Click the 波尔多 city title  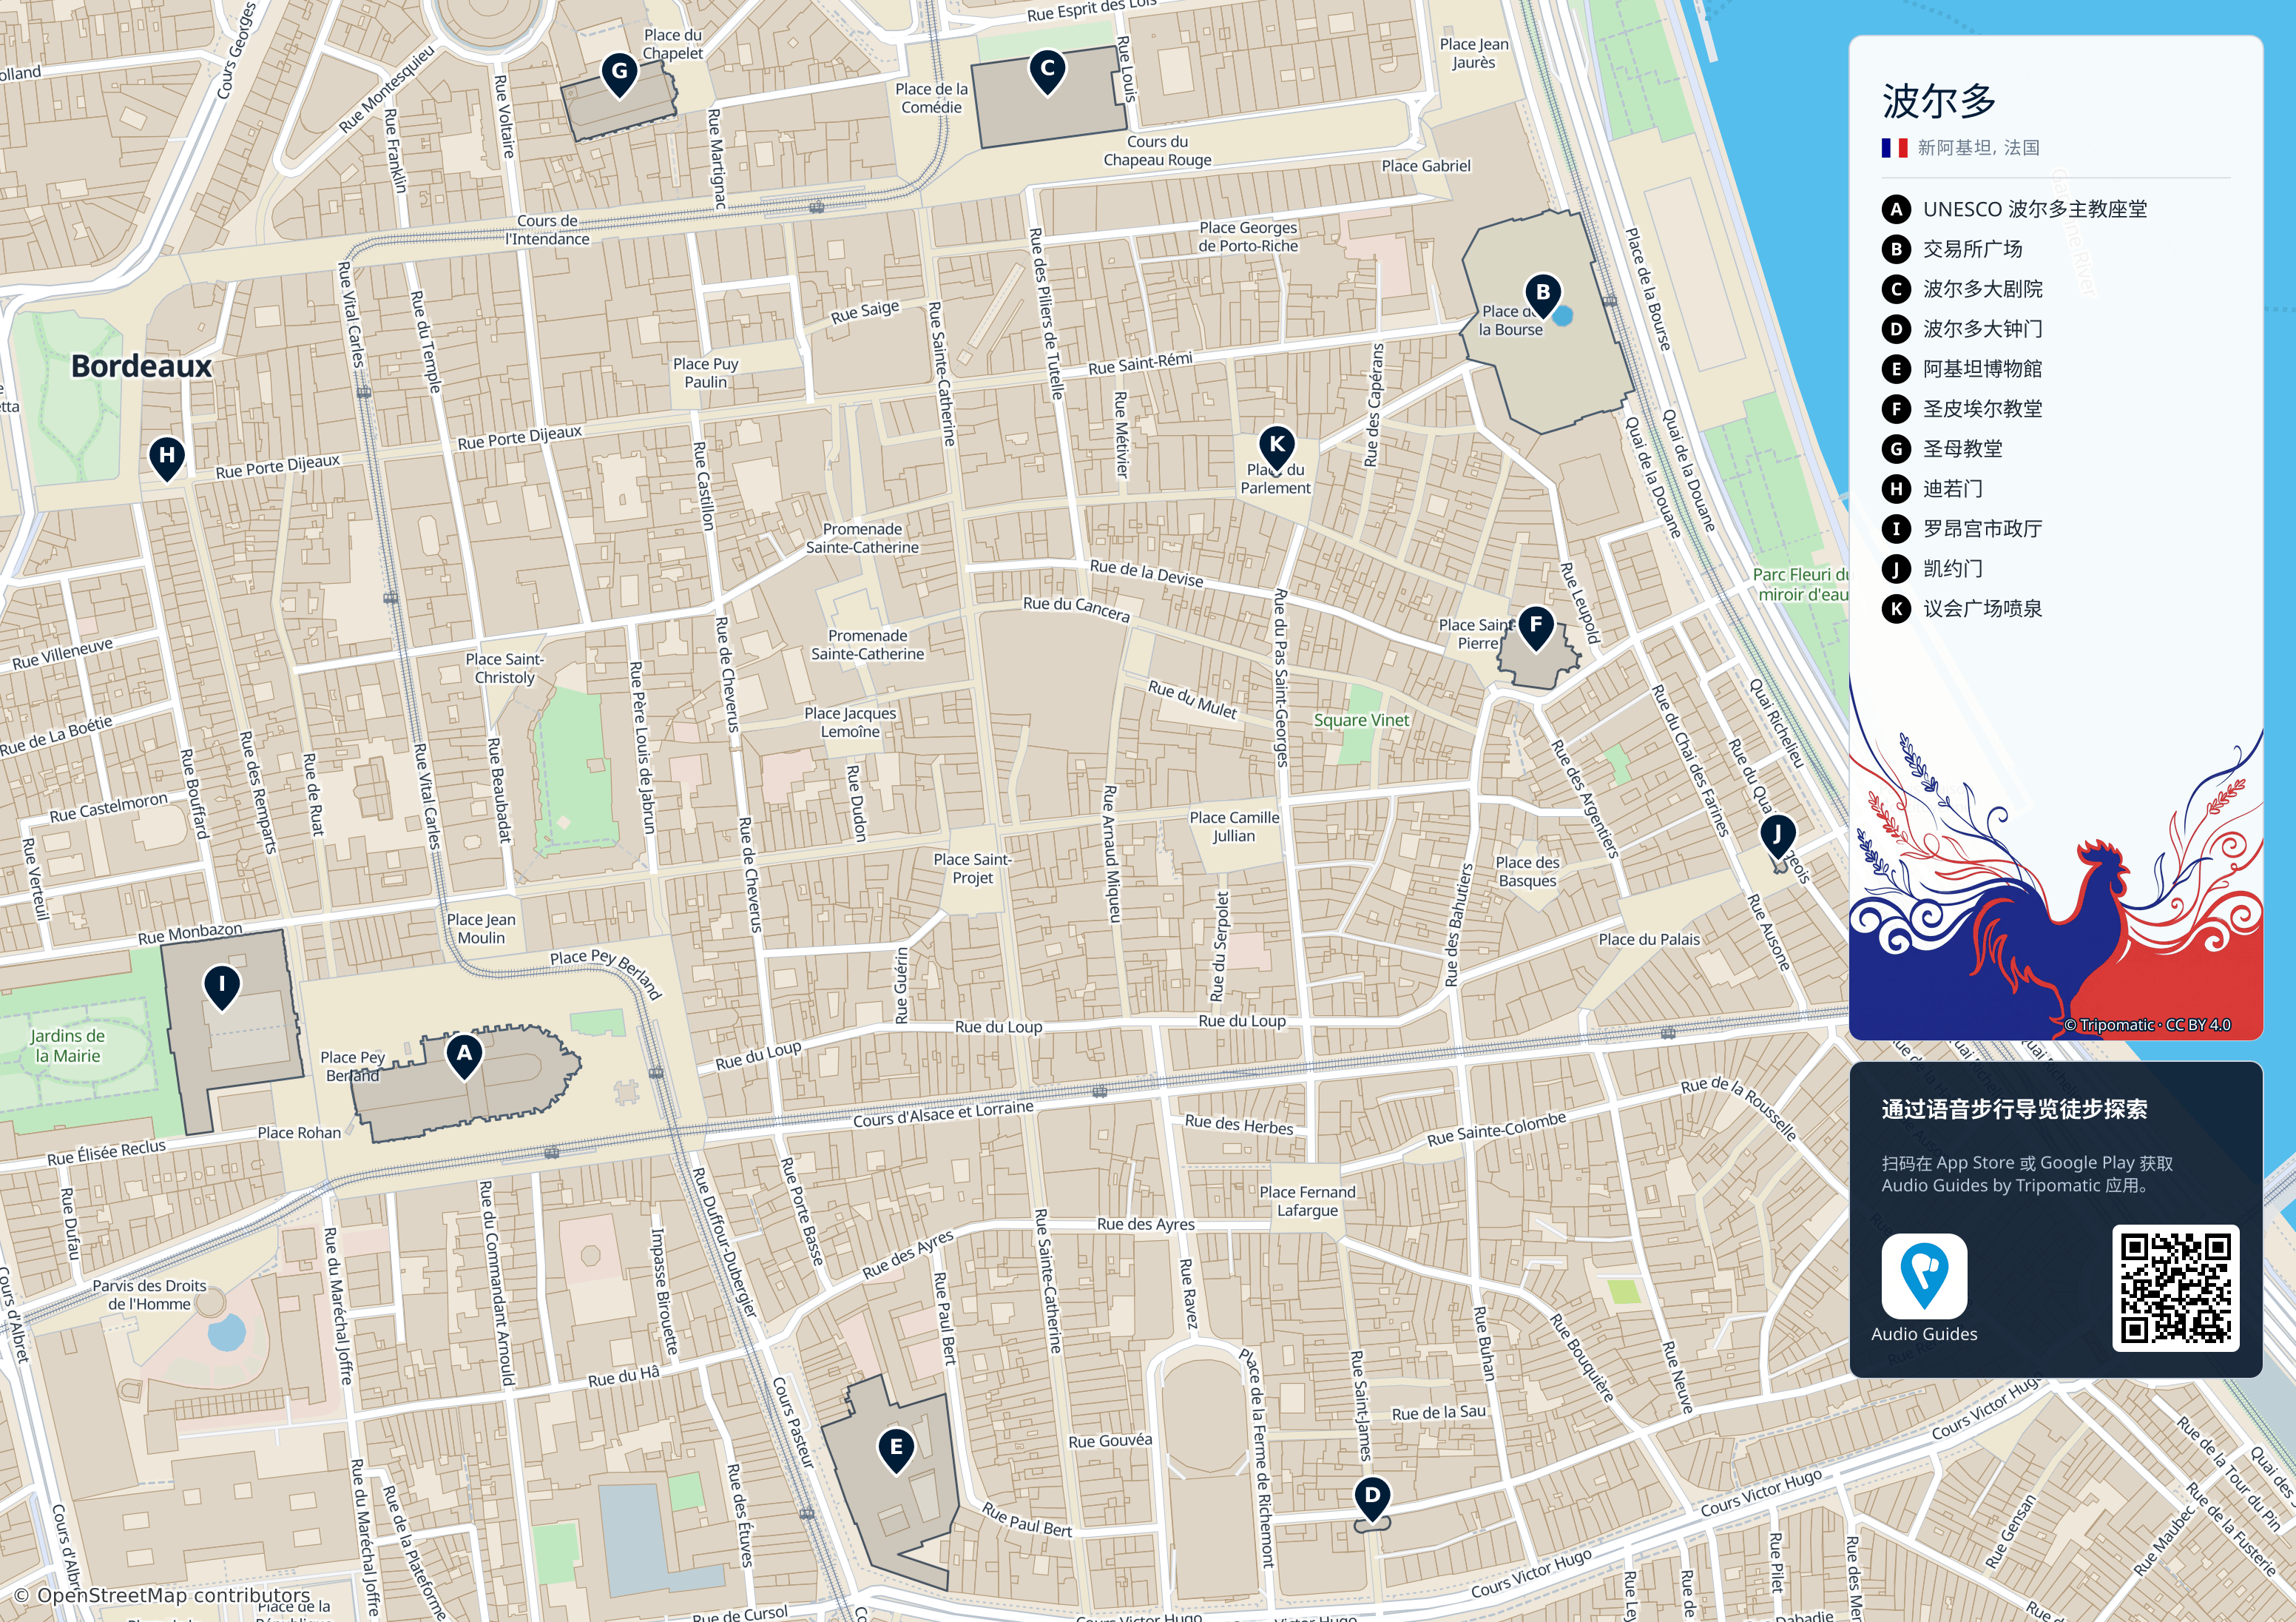click(x=1939, y=101)
